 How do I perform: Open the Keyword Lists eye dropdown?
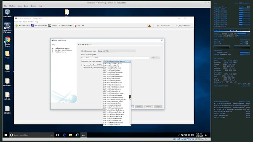163,26
